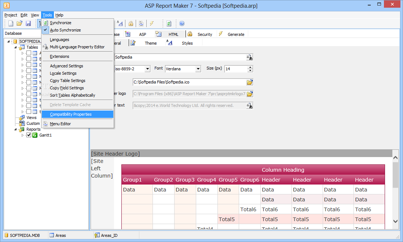Click preview pane scroll up arrow

(x=395, y=157)
